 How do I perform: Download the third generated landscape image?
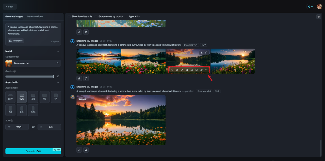[x=202, y=53]
